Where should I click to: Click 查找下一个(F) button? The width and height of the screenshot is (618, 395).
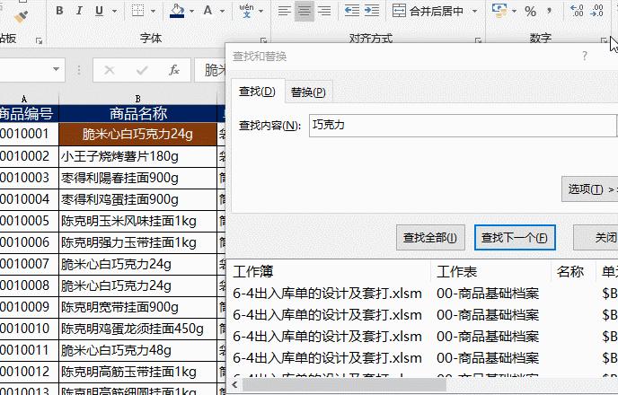click(515, 238)
